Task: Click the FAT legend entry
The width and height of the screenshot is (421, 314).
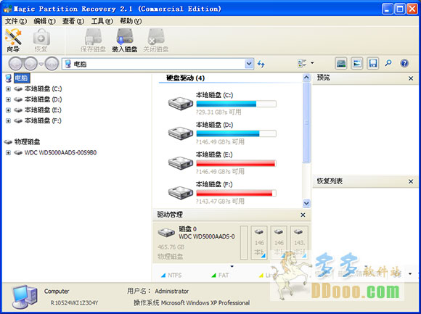Action: [x=220, y=275]
